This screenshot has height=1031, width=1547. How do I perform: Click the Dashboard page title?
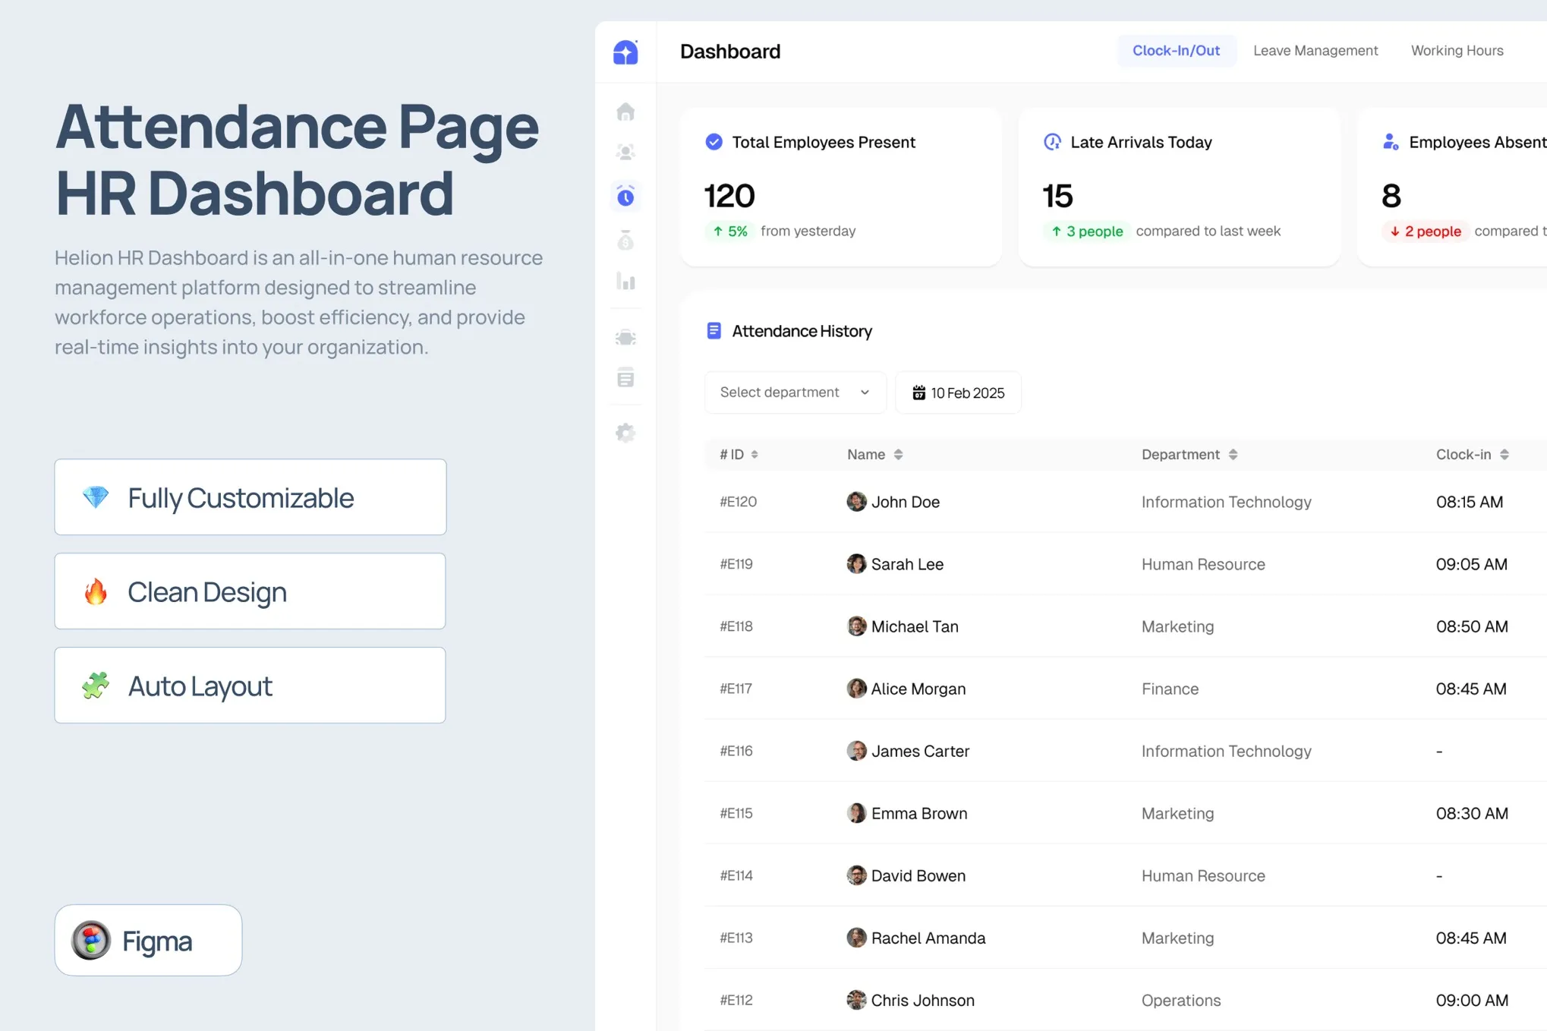729,51
